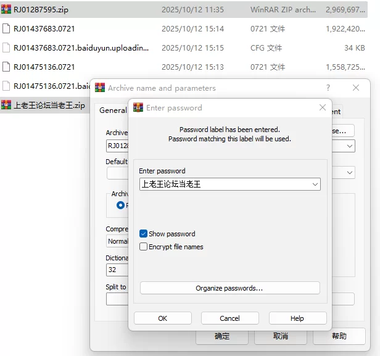The height and width of the screenshot is (356, 380).
Task: Click the 取消 button in archive dialog
Action: 280,336
